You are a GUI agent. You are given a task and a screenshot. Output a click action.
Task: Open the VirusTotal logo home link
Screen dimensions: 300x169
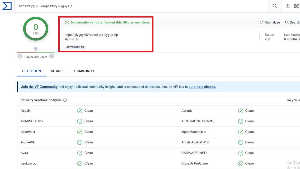[x=7, y=6]
